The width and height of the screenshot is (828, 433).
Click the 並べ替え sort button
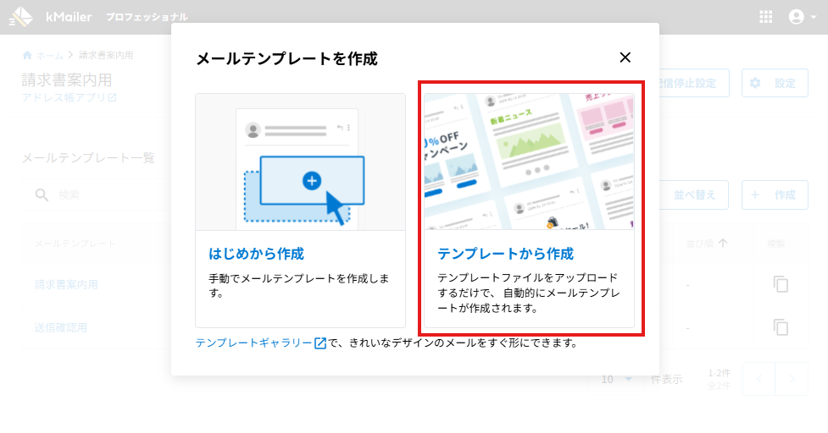tap(693, 195)
